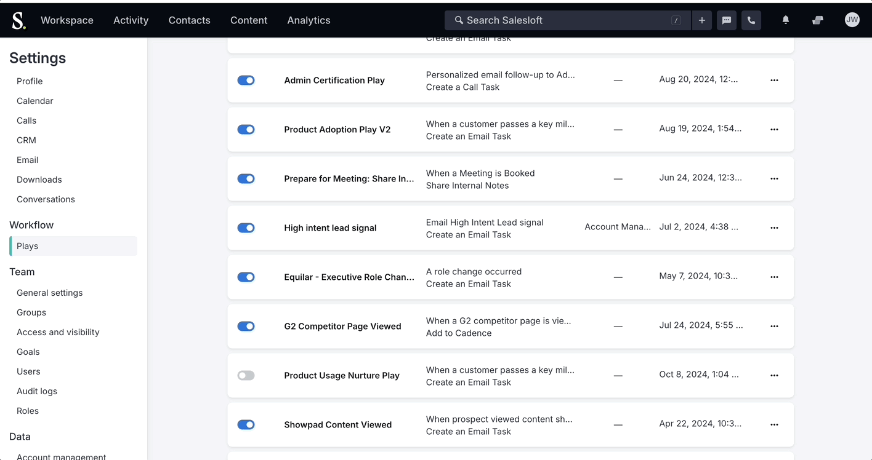This screenshot has height=460, width=872.
Task: Select Access and visibility settings
Action: point(58,332)
